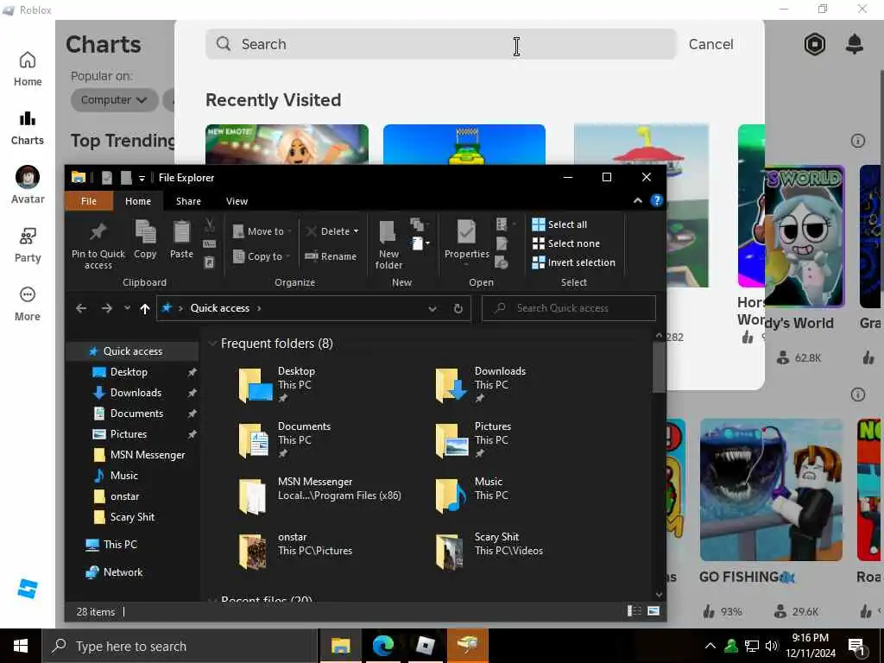
Task: Switch to View ribbon tab
Action: pos(237,200)
